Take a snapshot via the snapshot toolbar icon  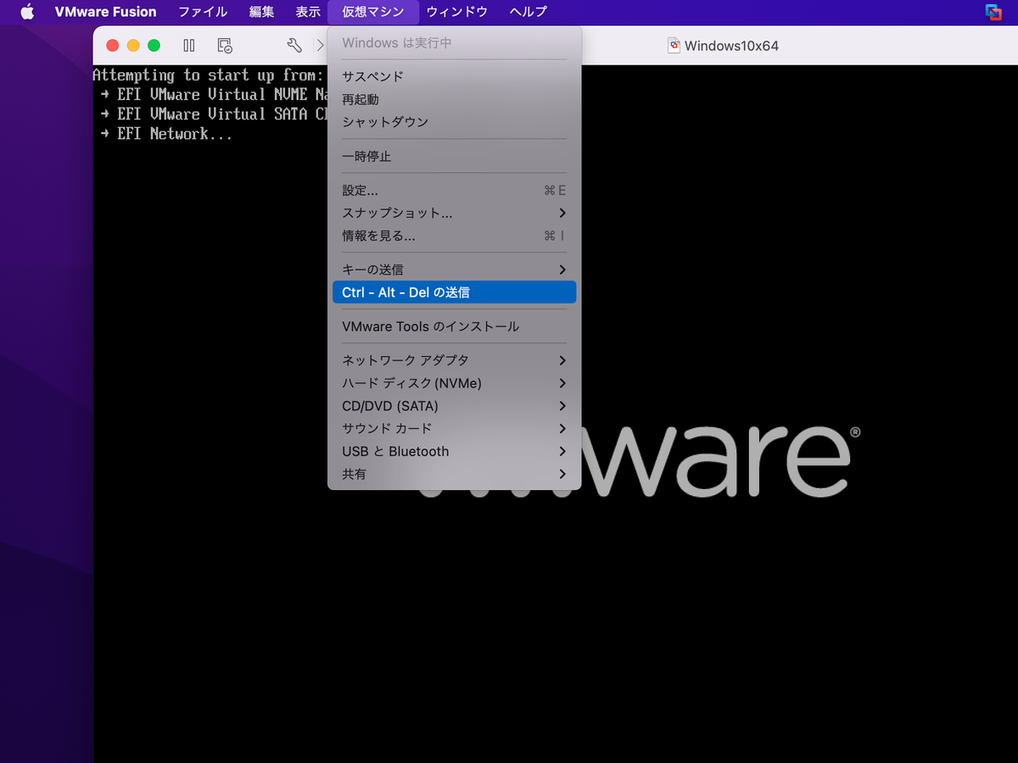223,45
